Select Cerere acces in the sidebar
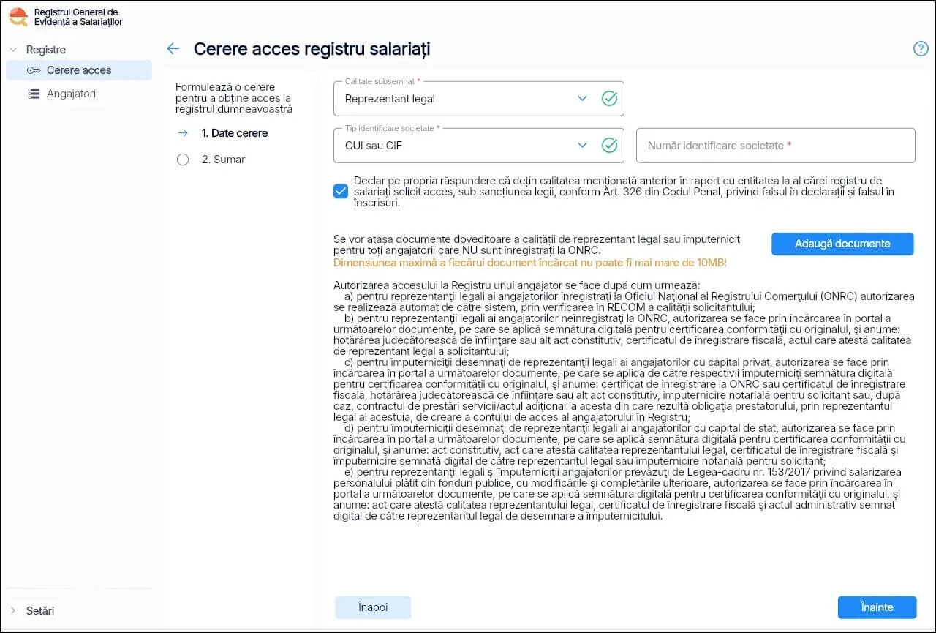The height and width of the screenshot is (633, 936). pyautogui.click(x=79, y=70)
